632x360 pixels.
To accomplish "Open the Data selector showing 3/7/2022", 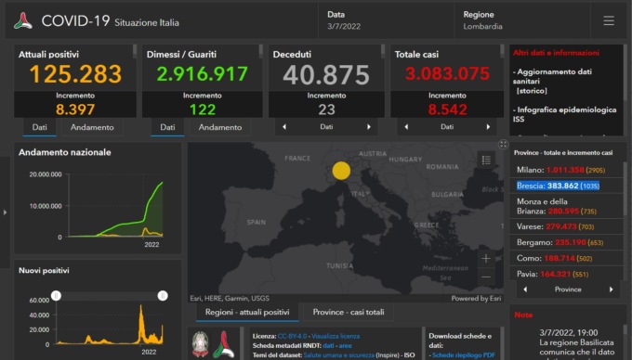I will pos(386,20).
